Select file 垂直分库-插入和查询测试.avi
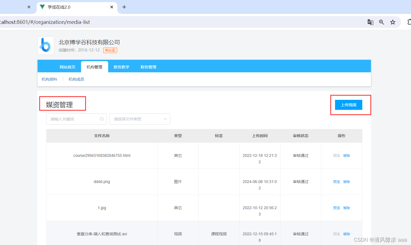This screenshot has width=411, height=245. click(x=102, y=234)
